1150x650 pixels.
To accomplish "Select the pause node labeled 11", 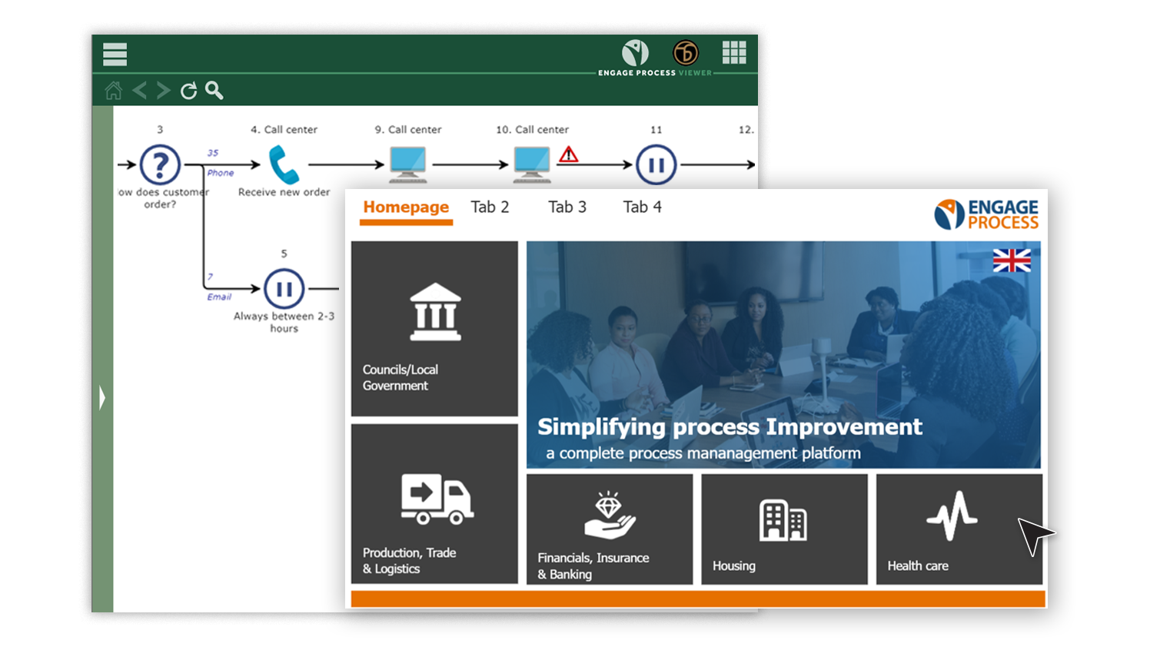I will click(655, 164).
